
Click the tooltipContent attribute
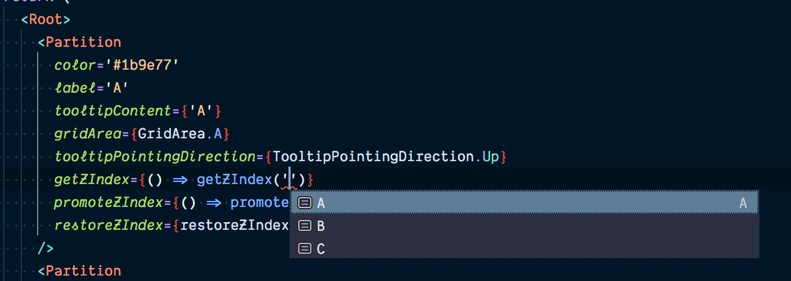tap(113, 111)
